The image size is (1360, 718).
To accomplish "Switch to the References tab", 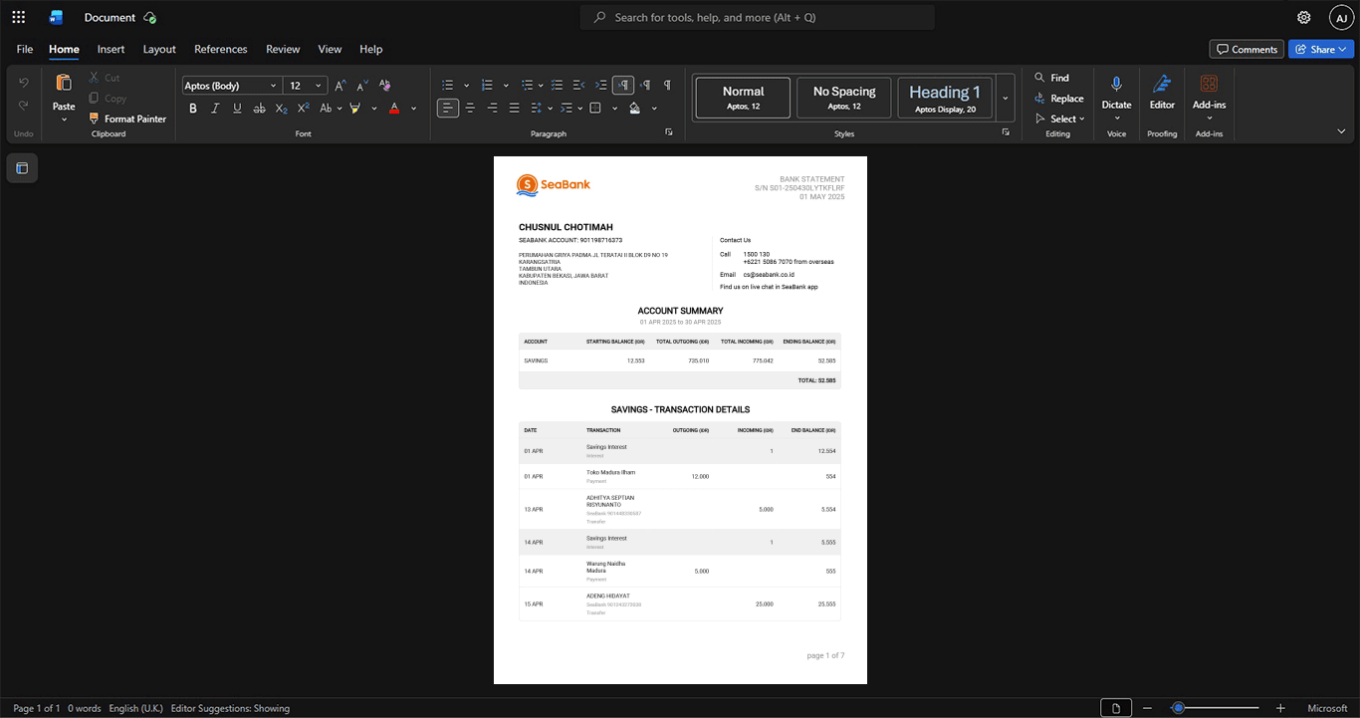I will tap(221, 49).
